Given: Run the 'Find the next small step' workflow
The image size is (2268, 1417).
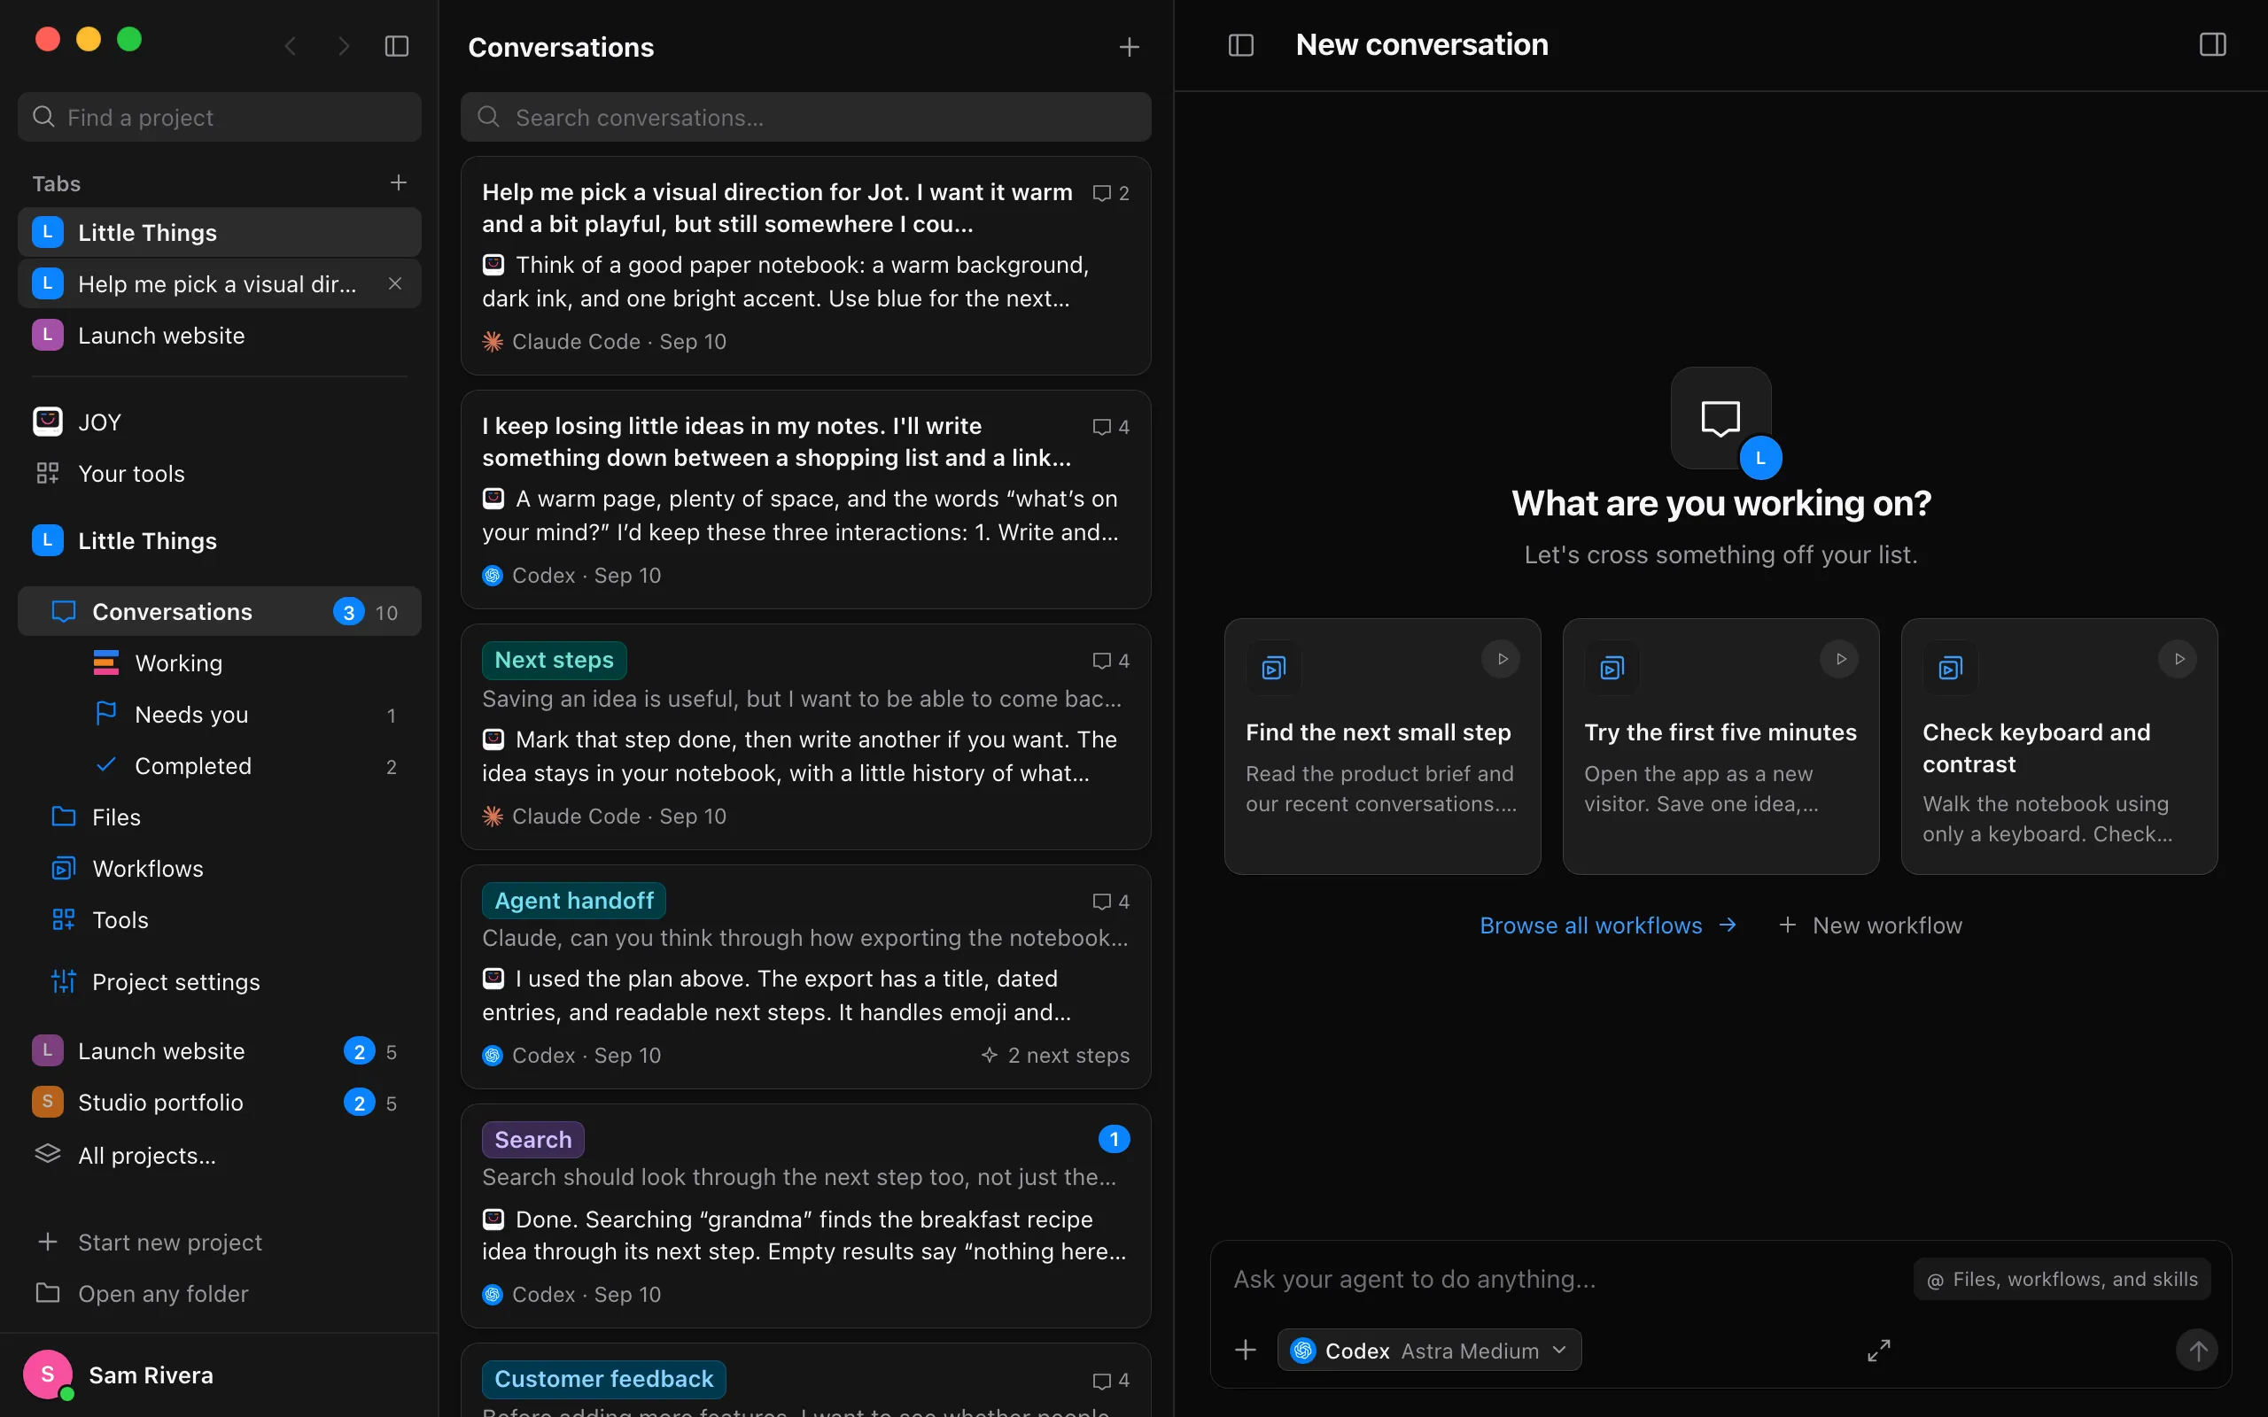Looking at the screenshot, I should click(1502, 659).
